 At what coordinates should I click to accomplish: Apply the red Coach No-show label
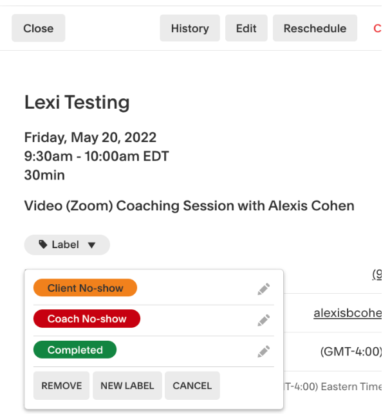(87, 319)
